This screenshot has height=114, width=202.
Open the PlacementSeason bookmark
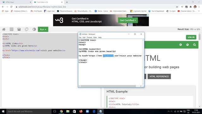(x=65, y=11)
